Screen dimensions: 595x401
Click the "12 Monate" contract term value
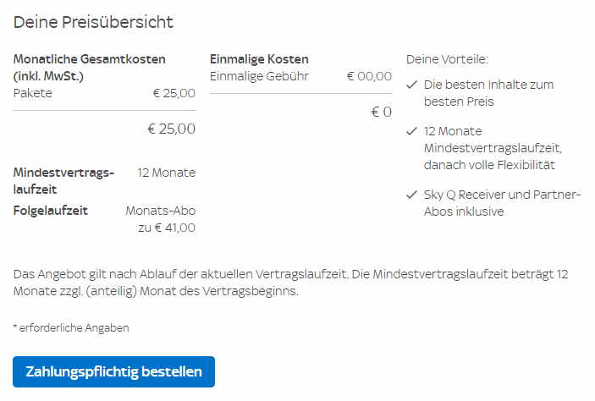166,173
